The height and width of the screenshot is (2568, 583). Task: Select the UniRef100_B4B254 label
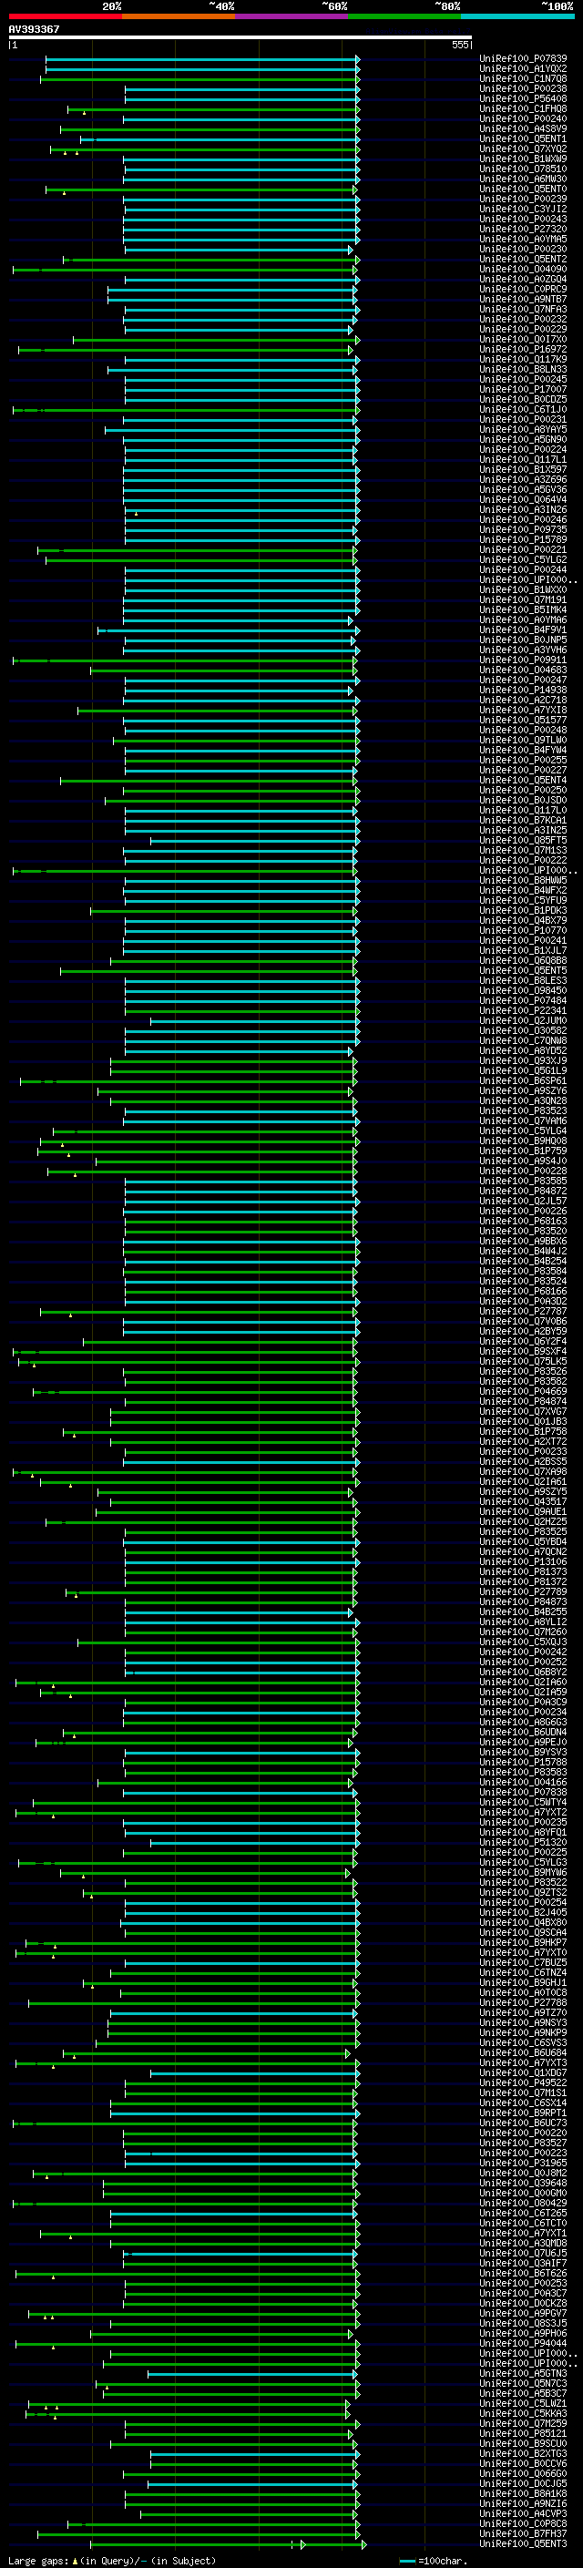[x=523, y=1261]
